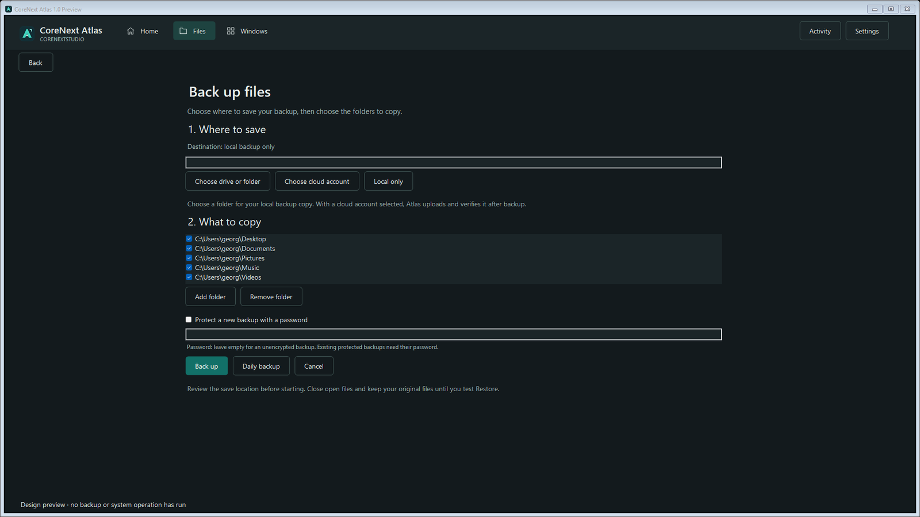Click the Daily backup button

[x=261, y=366]
